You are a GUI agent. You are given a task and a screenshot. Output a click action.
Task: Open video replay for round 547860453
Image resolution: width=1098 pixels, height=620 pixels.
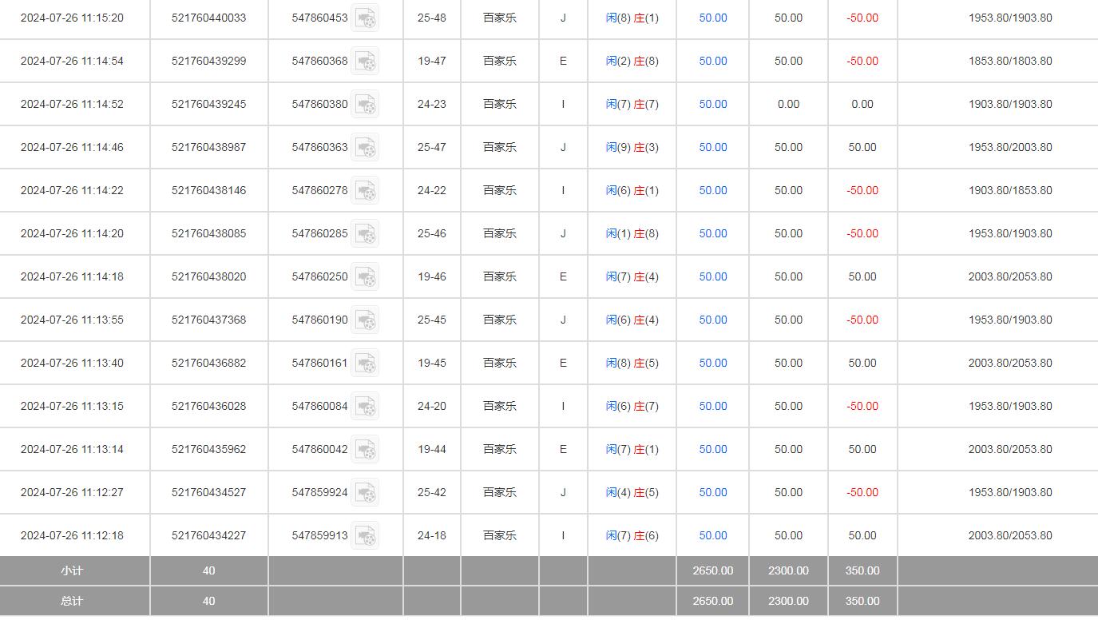click(x=365, y=18)
